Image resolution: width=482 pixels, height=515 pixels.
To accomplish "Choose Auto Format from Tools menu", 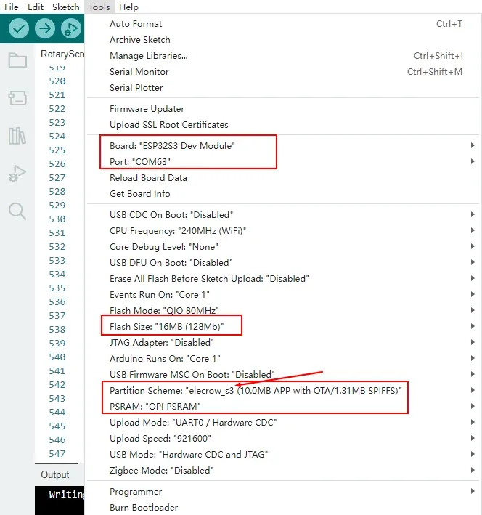I will 283,24.
